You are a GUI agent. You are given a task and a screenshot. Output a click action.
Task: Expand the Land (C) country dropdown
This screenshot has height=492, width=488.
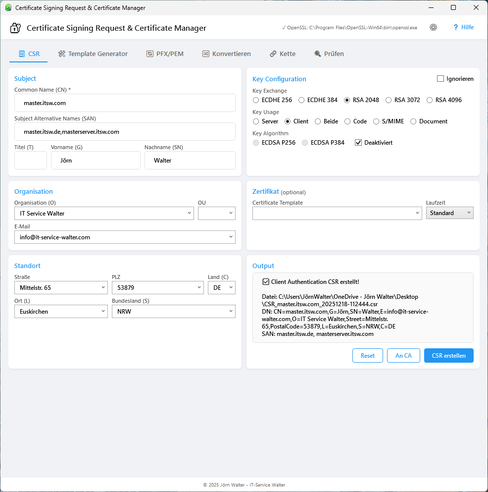coord(231,287)
